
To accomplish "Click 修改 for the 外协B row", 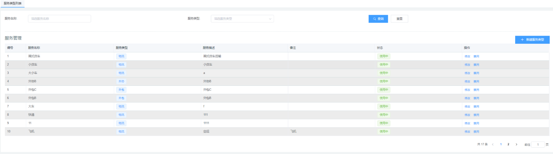I will point(467,81).
